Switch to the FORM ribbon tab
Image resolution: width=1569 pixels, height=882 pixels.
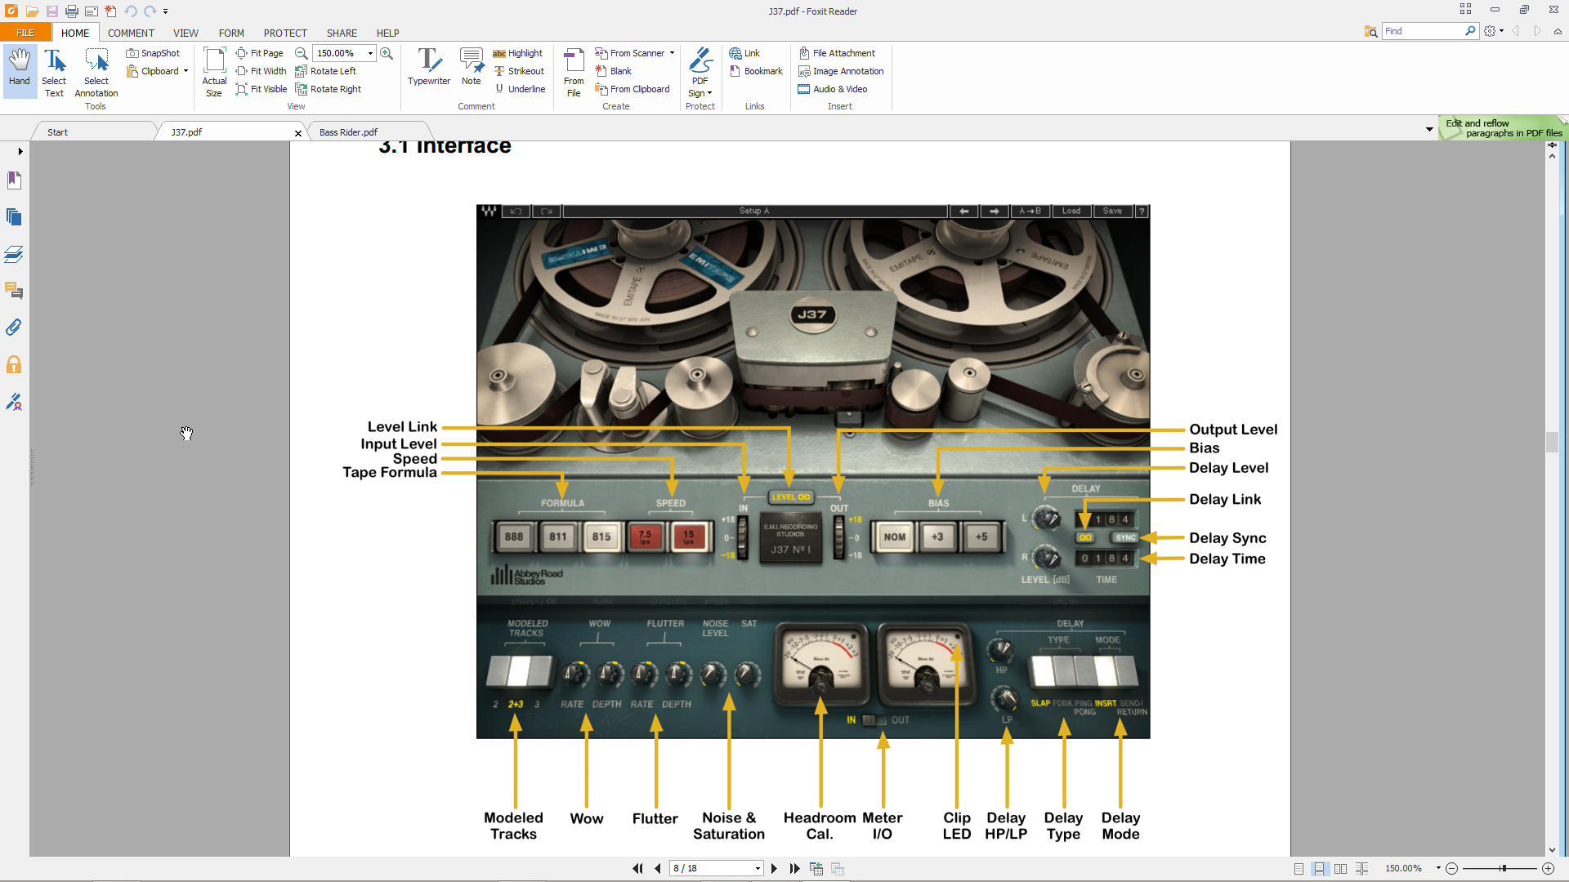tap(231, 33)
